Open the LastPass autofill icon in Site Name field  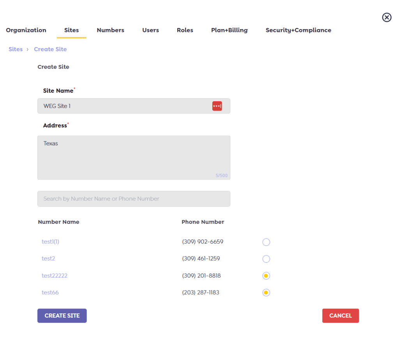[217, 106]
